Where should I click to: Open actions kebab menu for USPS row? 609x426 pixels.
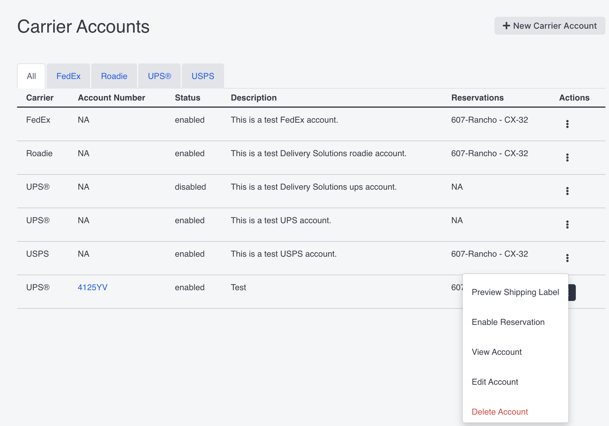click(567, 258)
